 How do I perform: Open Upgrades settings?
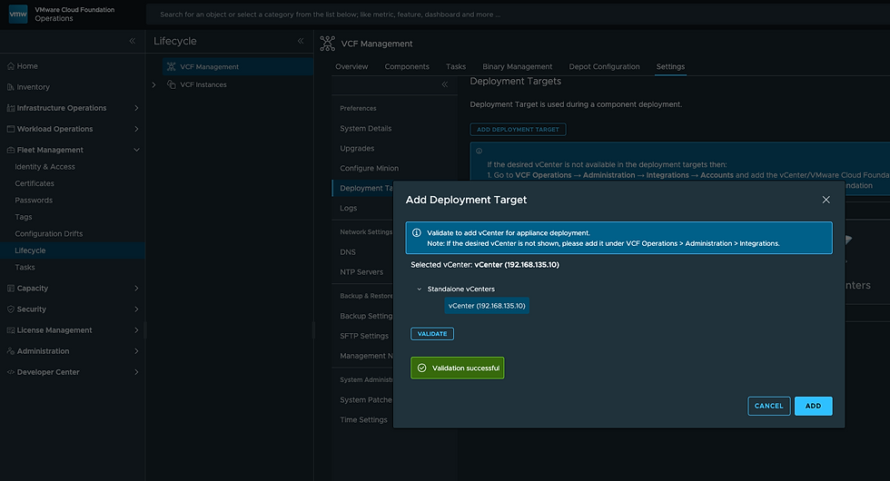click(357, 149)
